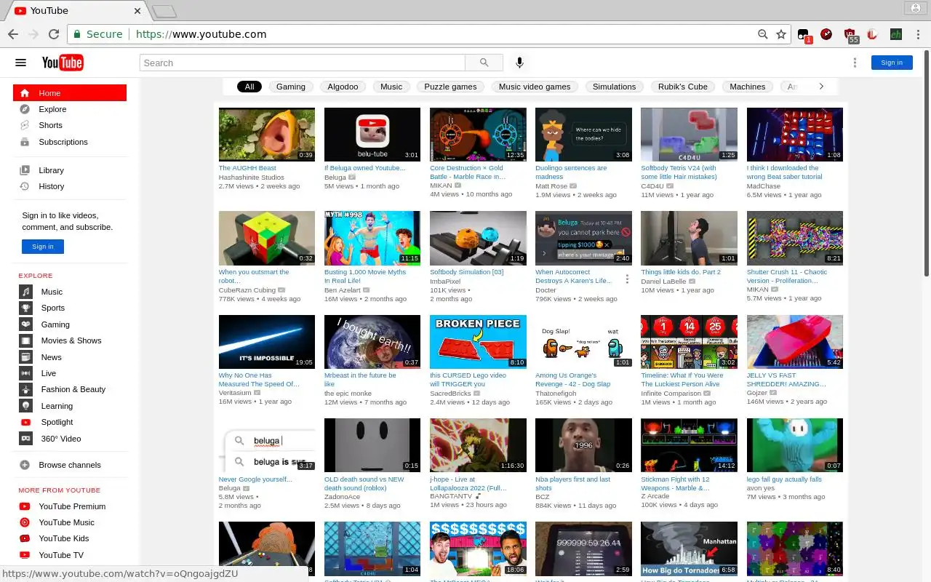Screen dimensions: 931x582
Task: Open 360° Video in sidebar
Action: point(70,439)
